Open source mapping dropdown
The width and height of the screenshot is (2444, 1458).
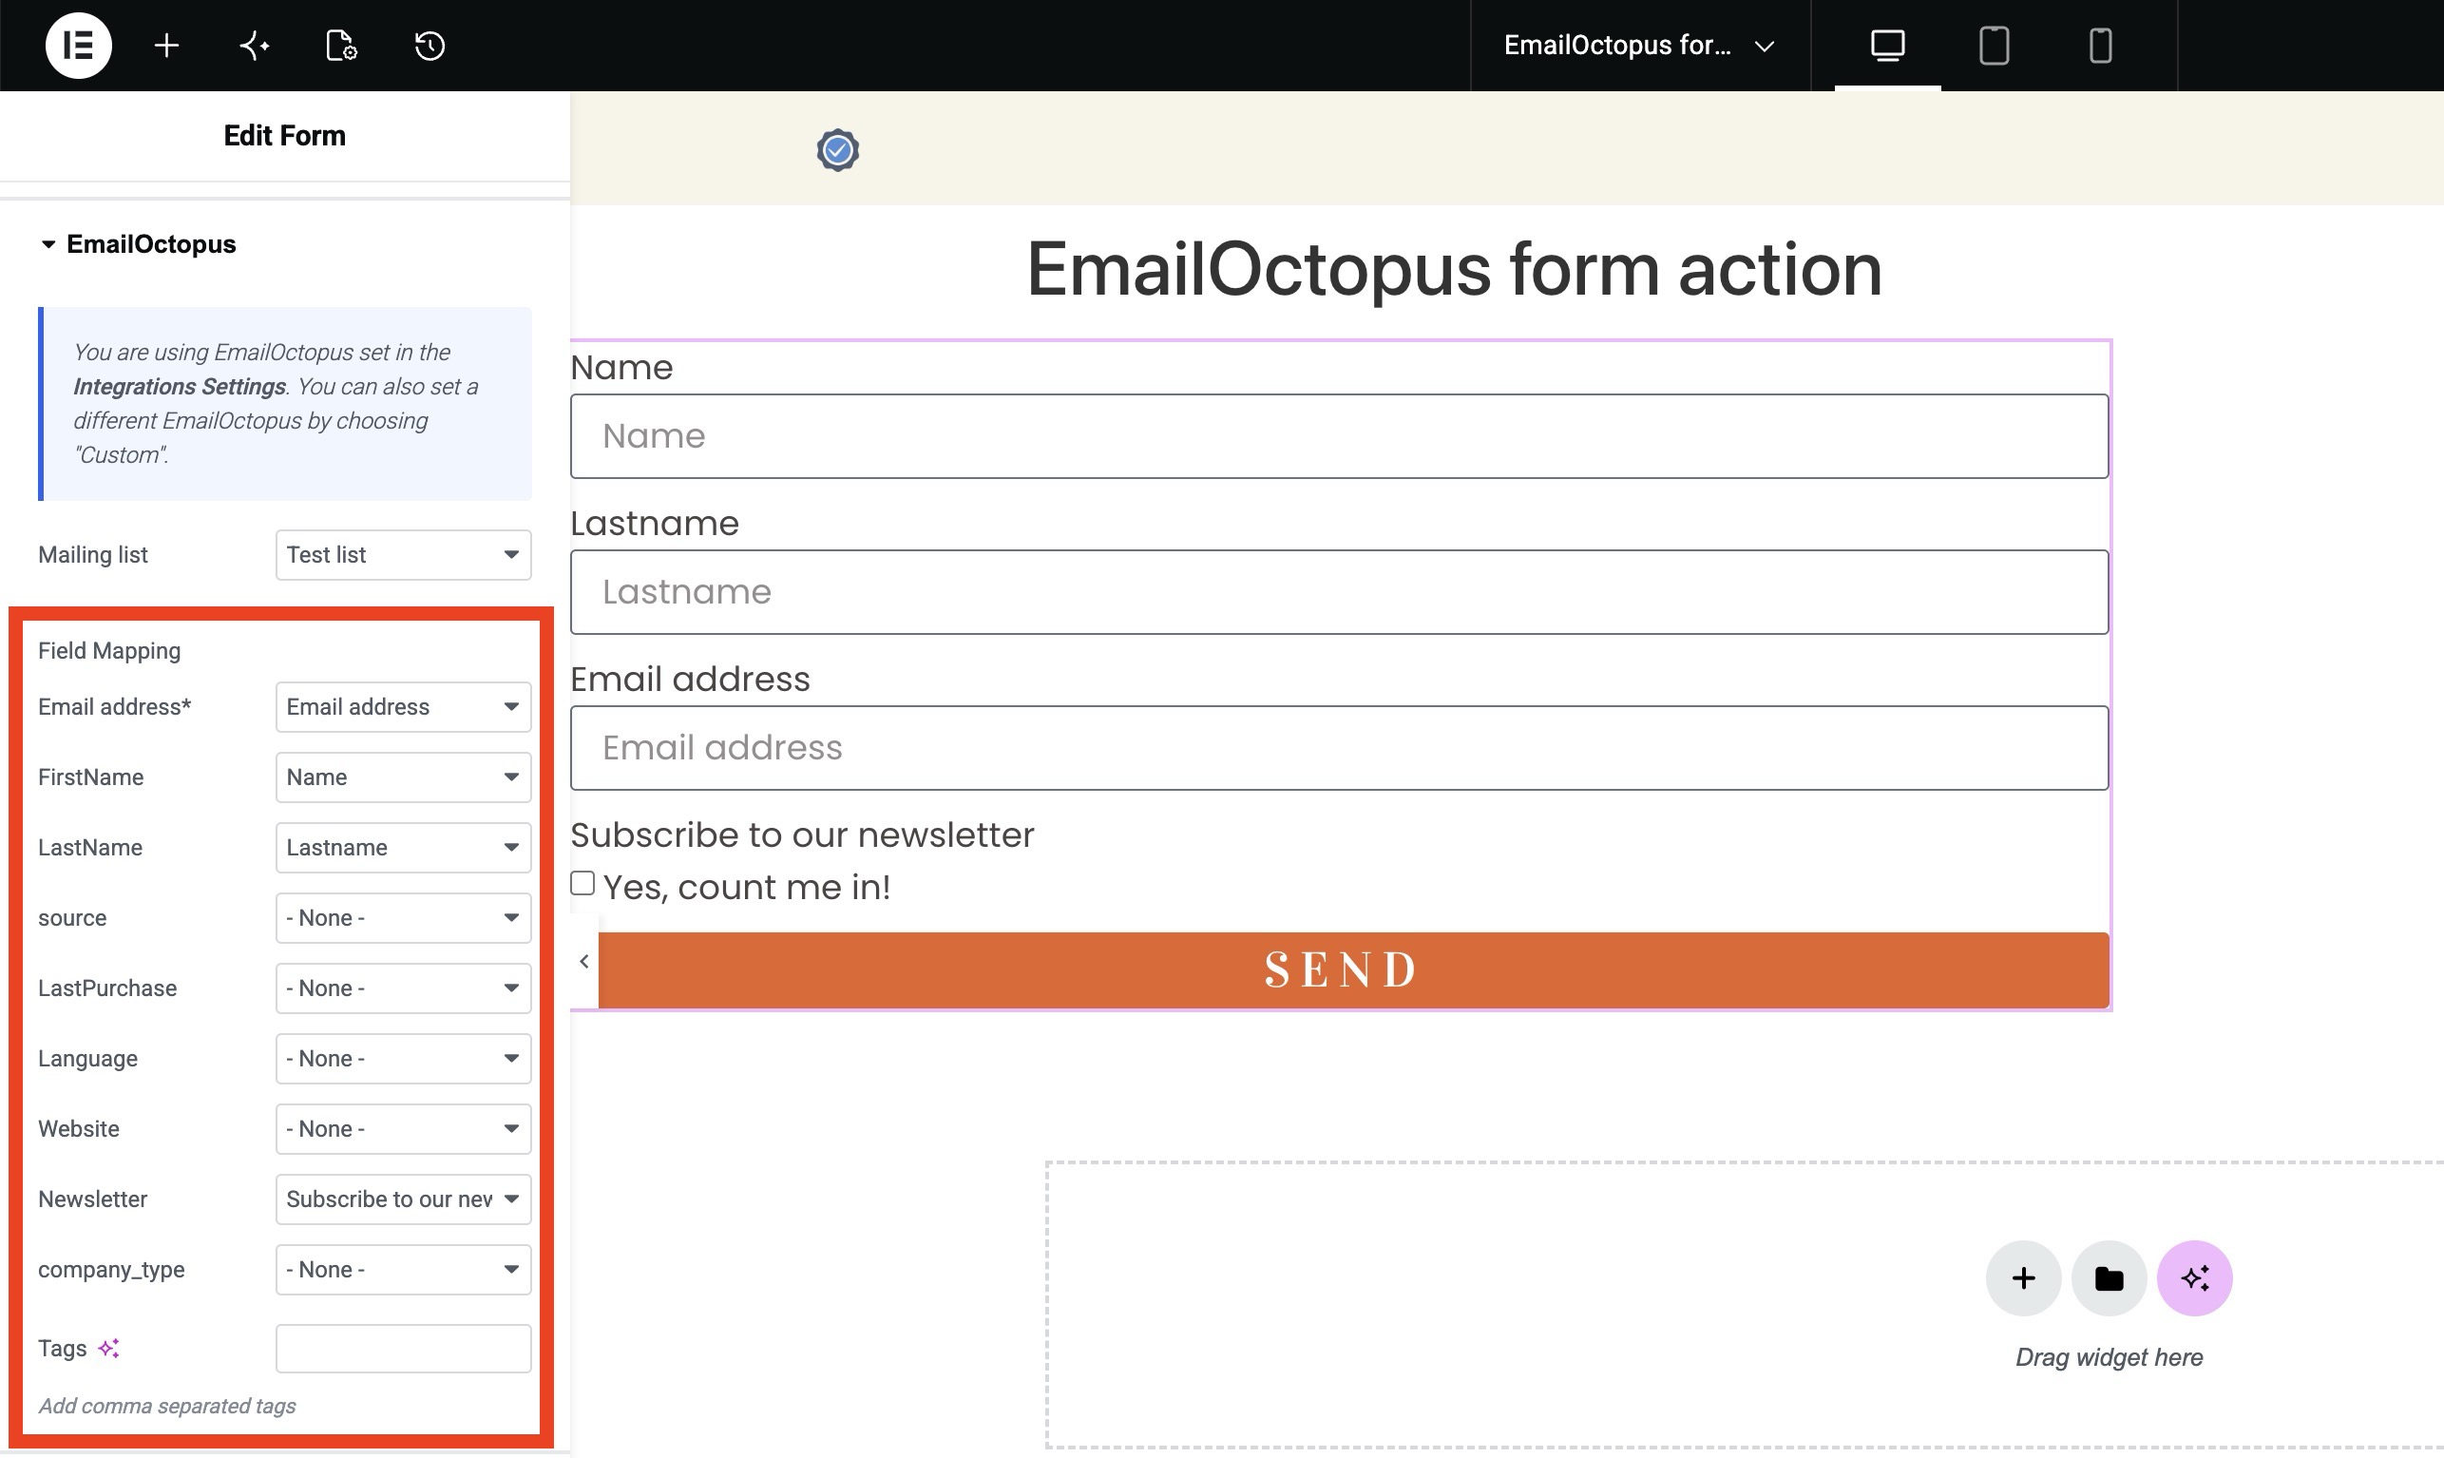(x=404, y=917)
